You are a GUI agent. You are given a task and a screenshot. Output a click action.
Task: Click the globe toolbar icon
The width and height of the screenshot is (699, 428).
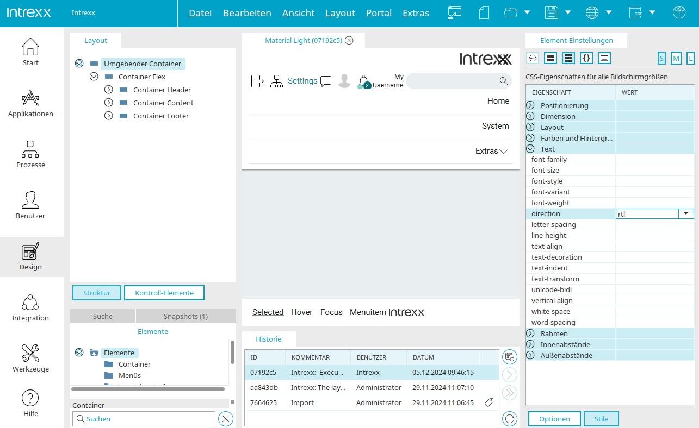[592, 13]
